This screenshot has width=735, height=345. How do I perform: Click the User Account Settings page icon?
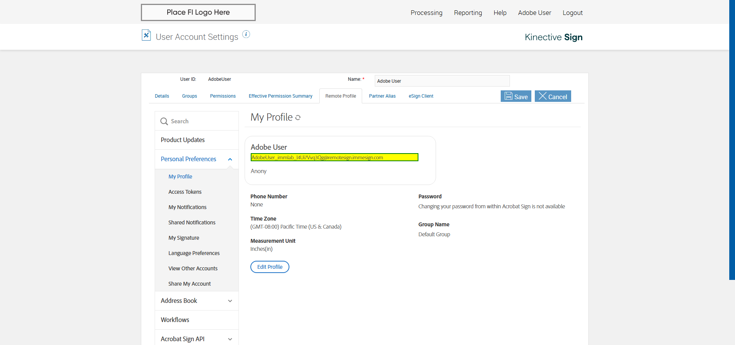coord(146,35)
